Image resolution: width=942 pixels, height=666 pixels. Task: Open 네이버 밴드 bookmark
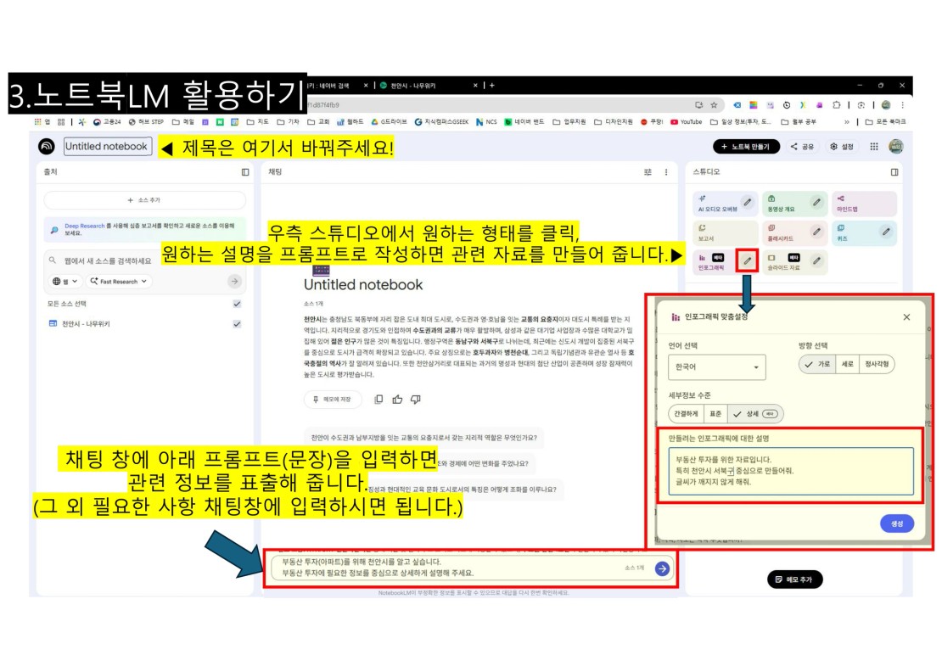tap(524, 122)
